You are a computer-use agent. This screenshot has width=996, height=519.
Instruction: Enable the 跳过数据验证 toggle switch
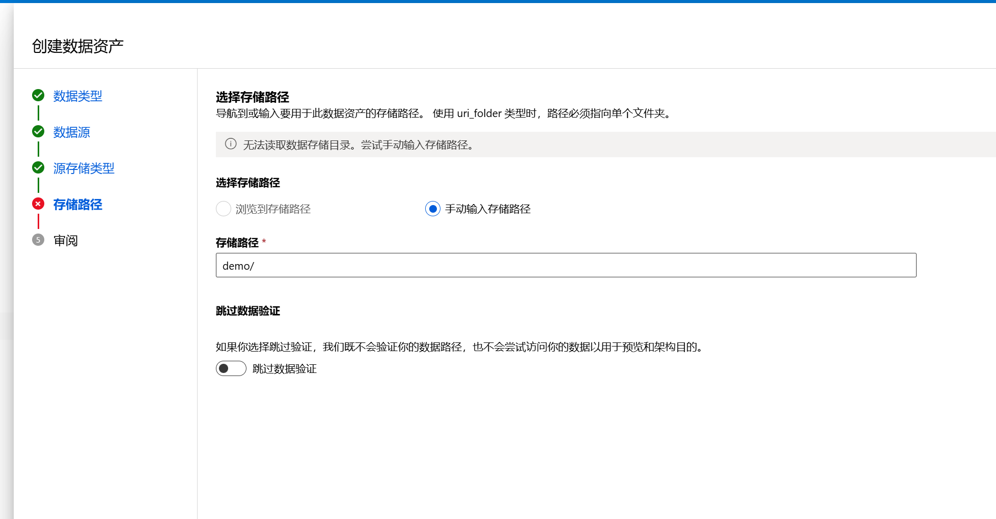231,368
